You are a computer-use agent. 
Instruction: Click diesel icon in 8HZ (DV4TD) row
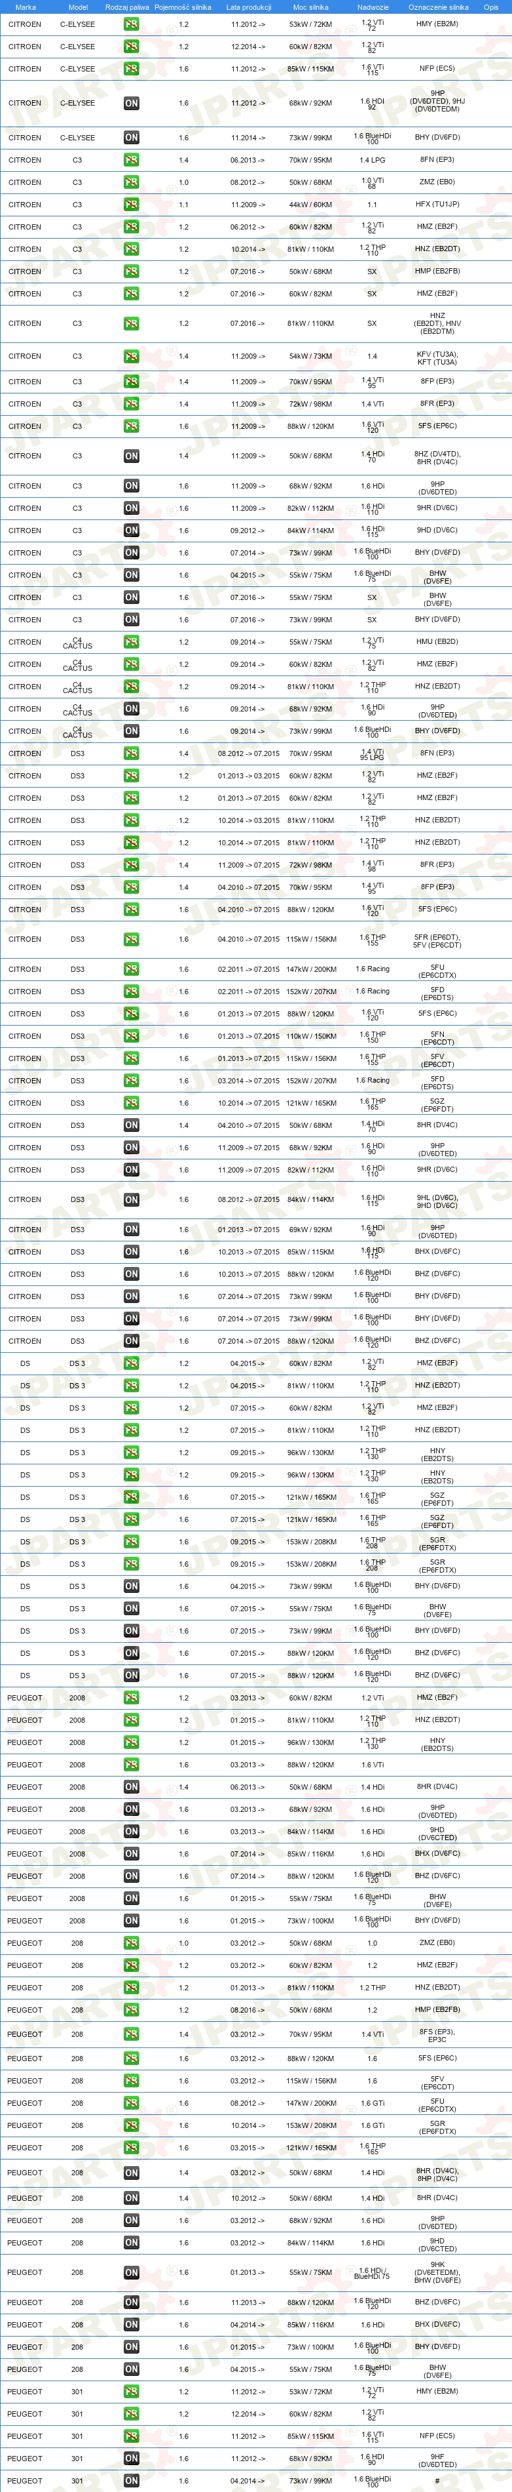pyautogui.click(x=132, y=456)
